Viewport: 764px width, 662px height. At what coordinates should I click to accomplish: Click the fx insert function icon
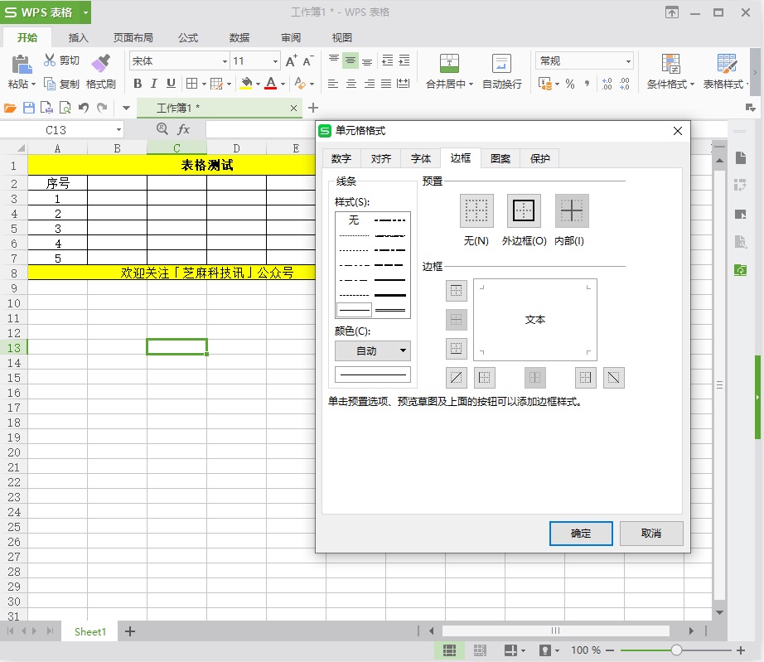click(184, 129)
